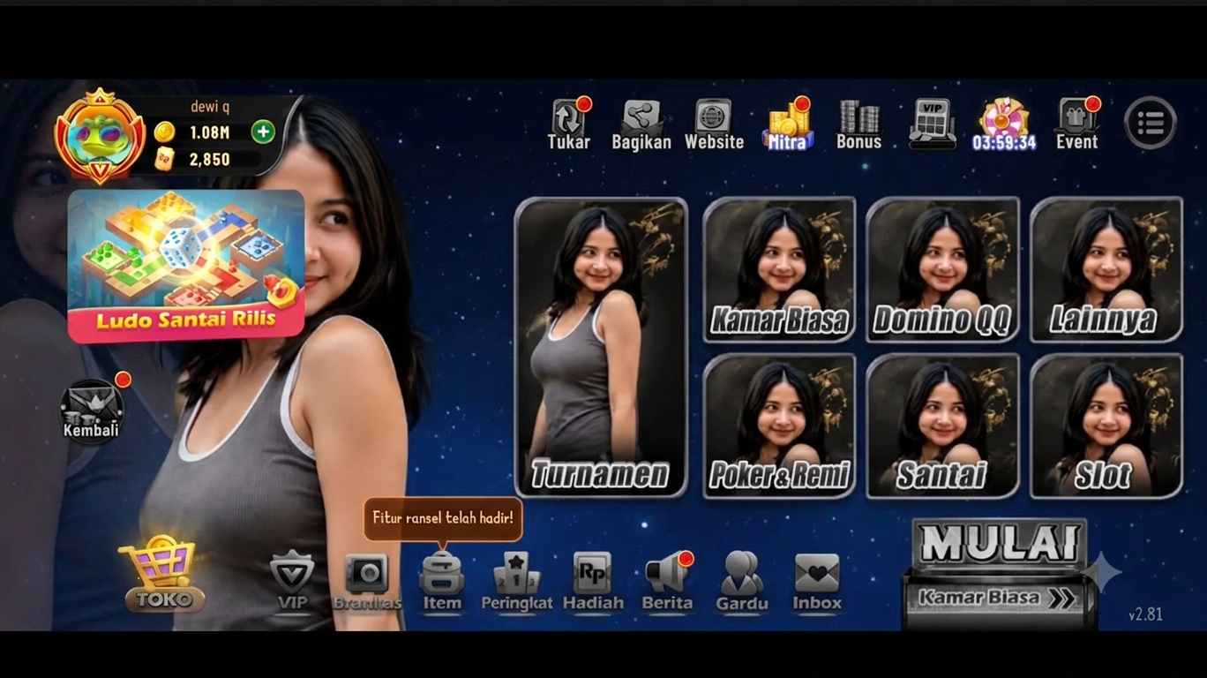The image size is (1207, 678).
Task: Click the 1.08M coin balance
Action: click(x=209, y=132)
